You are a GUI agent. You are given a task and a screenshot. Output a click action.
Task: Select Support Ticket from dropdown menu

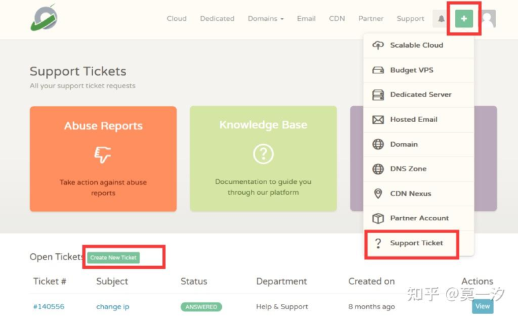point(416,243)
